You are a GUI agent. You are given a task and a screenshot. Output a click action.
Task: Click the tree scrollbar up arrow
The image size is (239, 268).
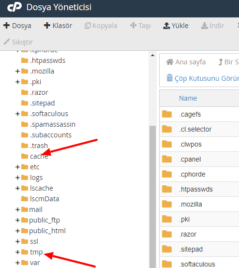point(153,55)
